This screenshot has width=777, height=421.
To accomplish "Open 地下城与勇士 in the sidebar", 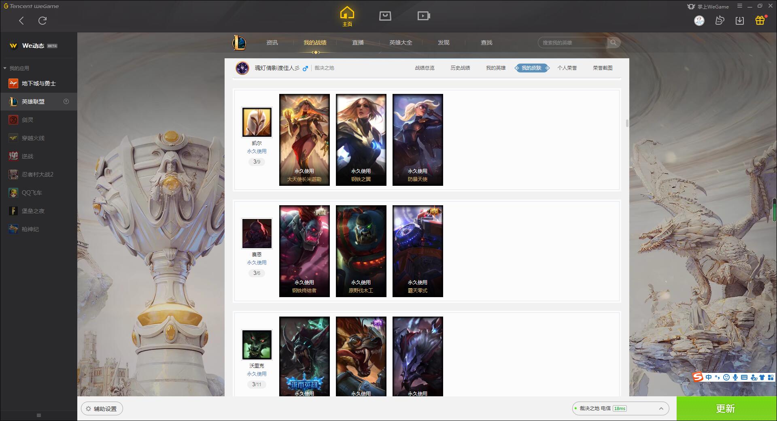I will pyautogui.click(x=38, y=83).
